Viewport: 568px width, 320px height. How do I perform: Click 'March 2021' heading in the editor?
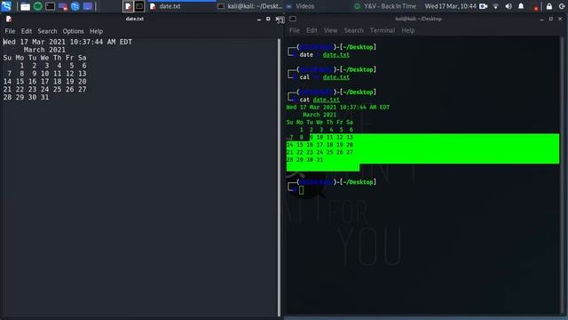[44, 50]
